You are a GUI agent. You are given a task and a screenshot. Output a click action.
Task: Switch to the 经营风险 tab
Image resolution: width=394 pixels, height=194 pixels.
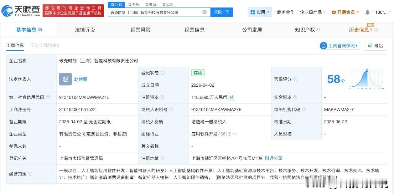(141, 30)
